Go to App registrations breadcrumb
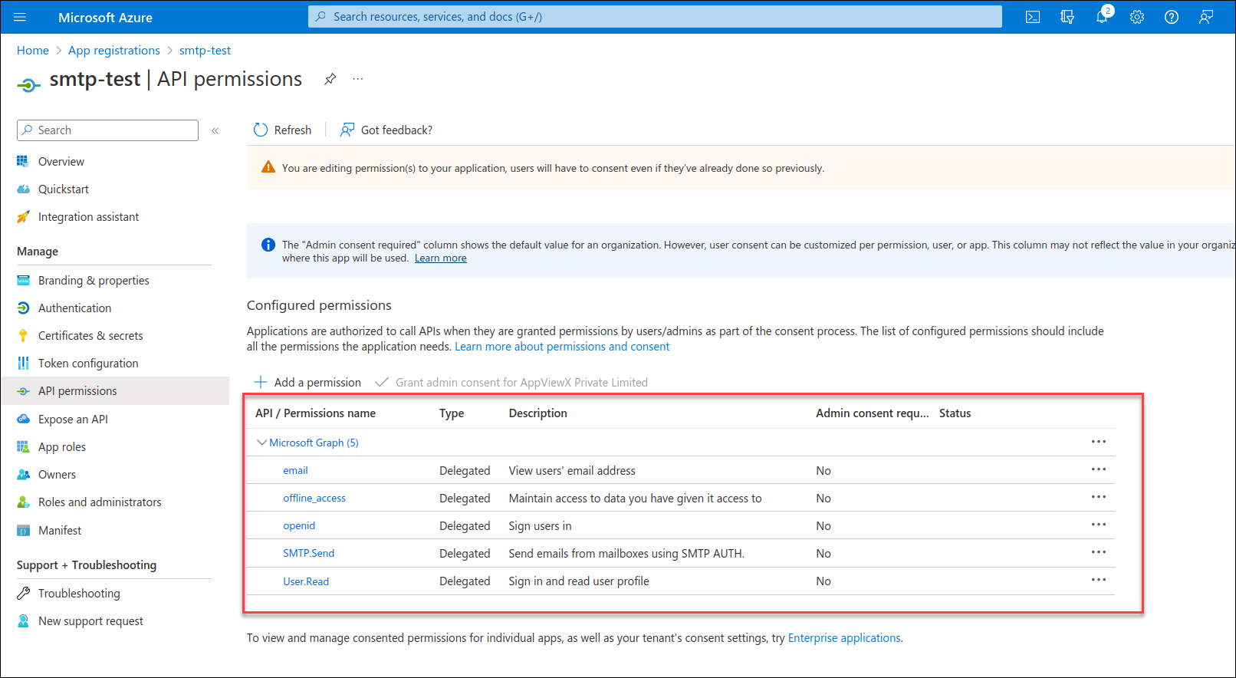 (114, 50)
